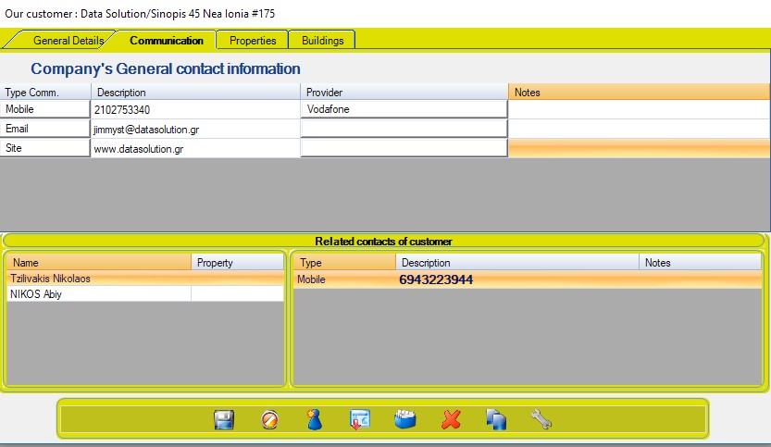Open the Buildings tab
Image resolution: width=771 pixels, height=447 pixels.
(x=322, y=41)
